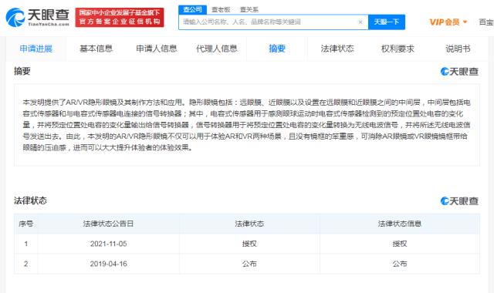Select the 法律状态公告日 column header

108,224
